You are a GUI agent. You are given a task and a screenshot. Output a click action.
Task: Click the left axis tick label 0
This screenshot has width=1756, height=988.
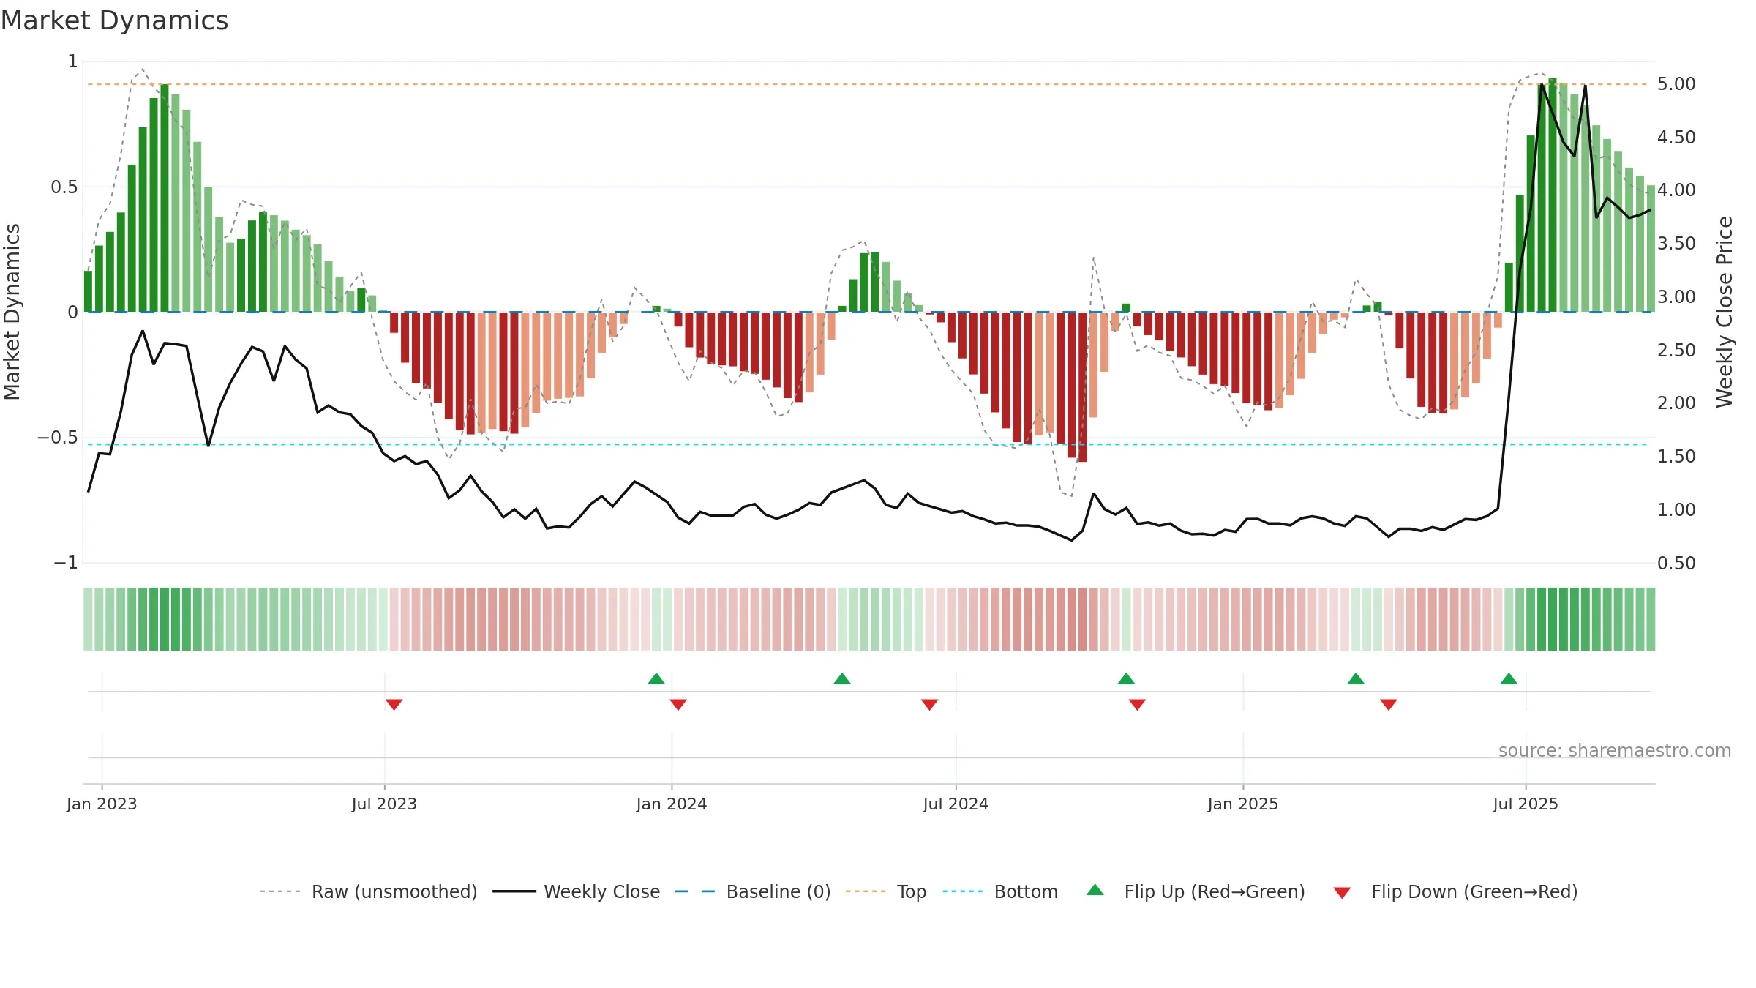[72, 313]
